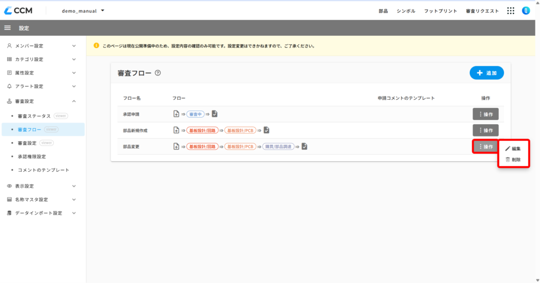Open シンボル in the top navigation
Screen dimensions: 540x283
click(406, 11)
